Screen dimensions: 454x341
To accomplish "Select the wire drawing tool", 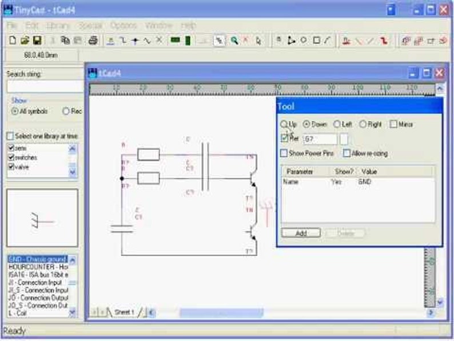I will pyautogui.click(x=123, y=41).
